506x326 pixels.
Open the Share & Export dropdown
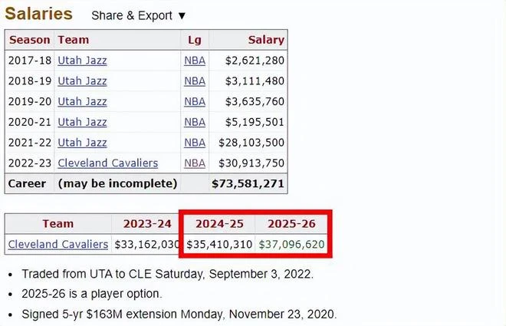point(139,15)
